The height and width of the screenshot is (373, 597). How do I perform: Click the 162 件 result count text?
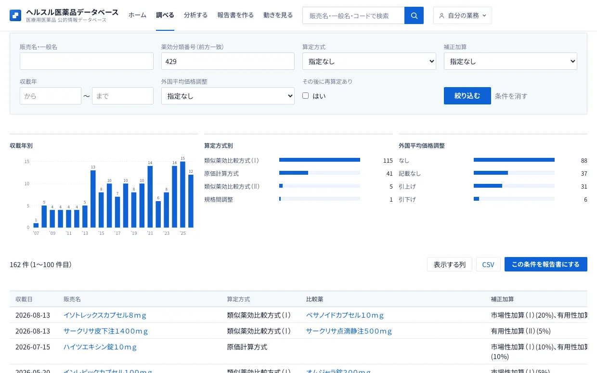tap(40, 264)
